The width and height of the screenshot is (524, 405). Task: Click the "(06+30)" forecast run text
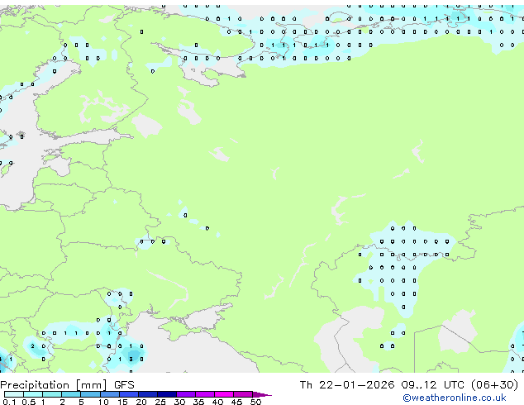[x=494, y=385]
